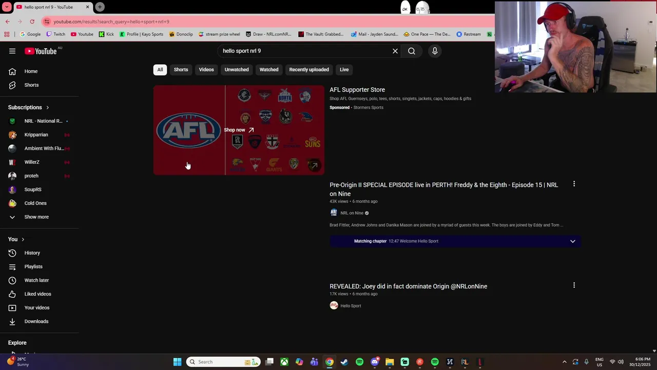Select the Unwatched filter chip
Viewport: 657px width, 370px height.
pyautogui.click(x=237, y=69)
